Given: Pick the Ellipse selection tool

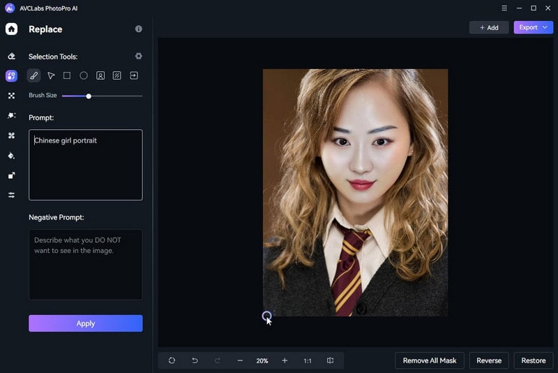Looking at the screenshot, I should [x=84, y=75].
